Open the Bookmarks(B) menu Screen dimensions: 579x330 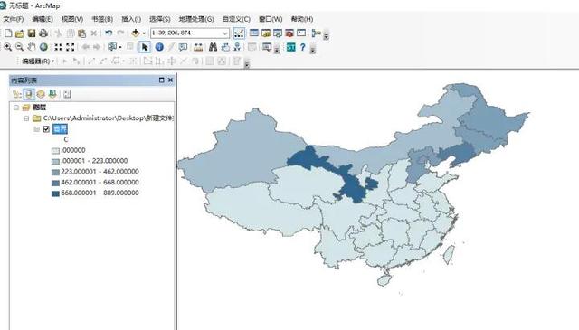(x=102, y=19)
